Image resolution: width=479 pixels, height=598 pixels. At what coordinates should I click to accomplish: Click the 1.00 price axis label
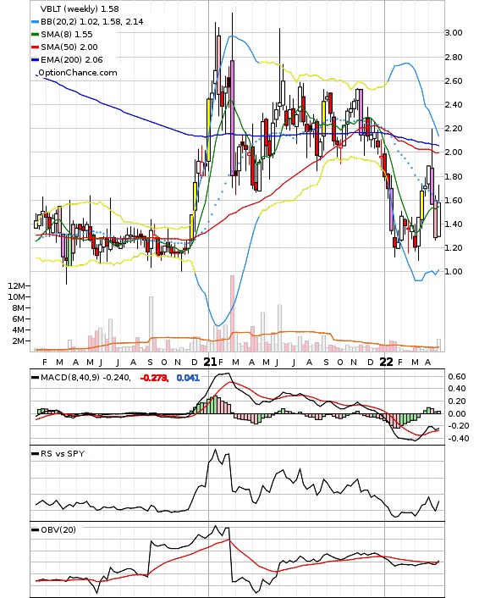[x=454, y=272]
